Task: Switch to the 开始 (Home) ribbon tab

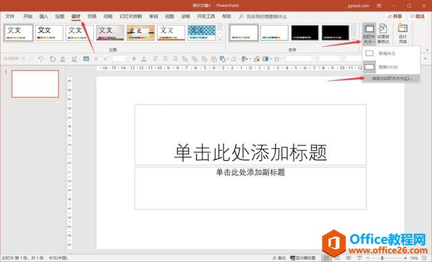Action: point(28,16)
